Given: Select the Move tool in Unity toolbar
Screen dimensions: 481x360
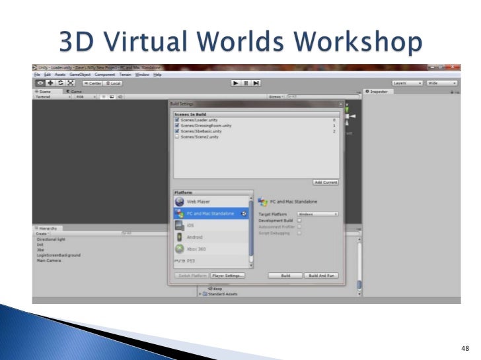Looking at the screenshot, I should point(50,83).
